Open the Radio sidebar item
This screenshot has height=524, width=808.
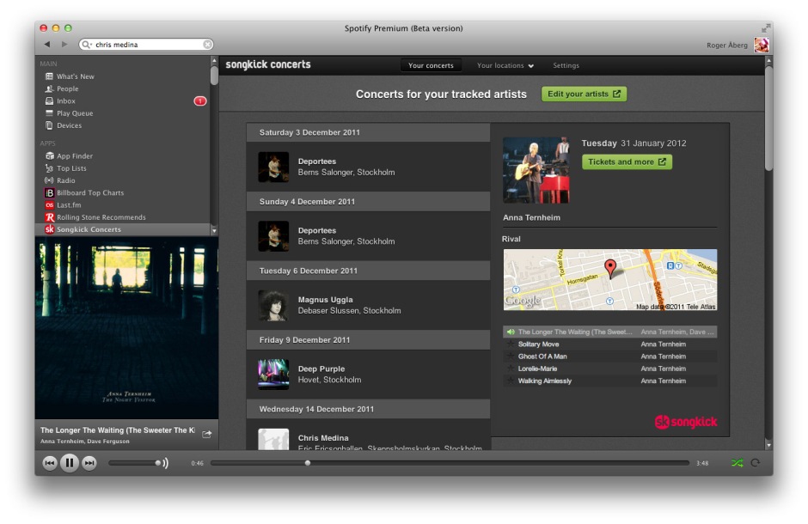(65, 181)
